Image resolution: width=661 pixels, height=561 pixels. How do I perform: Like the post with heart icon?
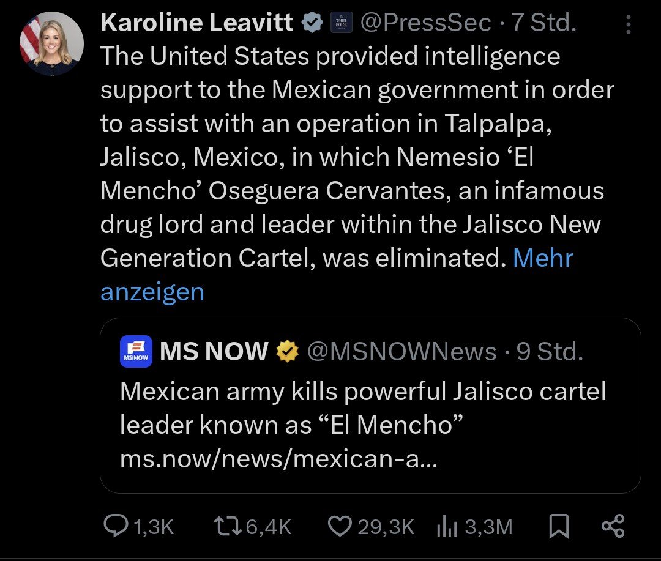pos(341,526)
